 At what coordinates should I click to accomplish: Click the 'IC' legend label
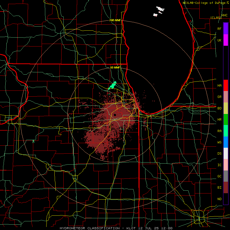219,165
